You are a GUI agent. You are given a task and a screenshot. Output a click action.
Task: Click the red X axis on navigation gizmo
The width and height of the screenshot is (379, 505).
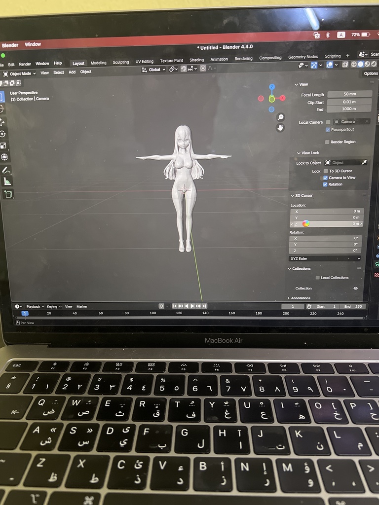(283, 98)
